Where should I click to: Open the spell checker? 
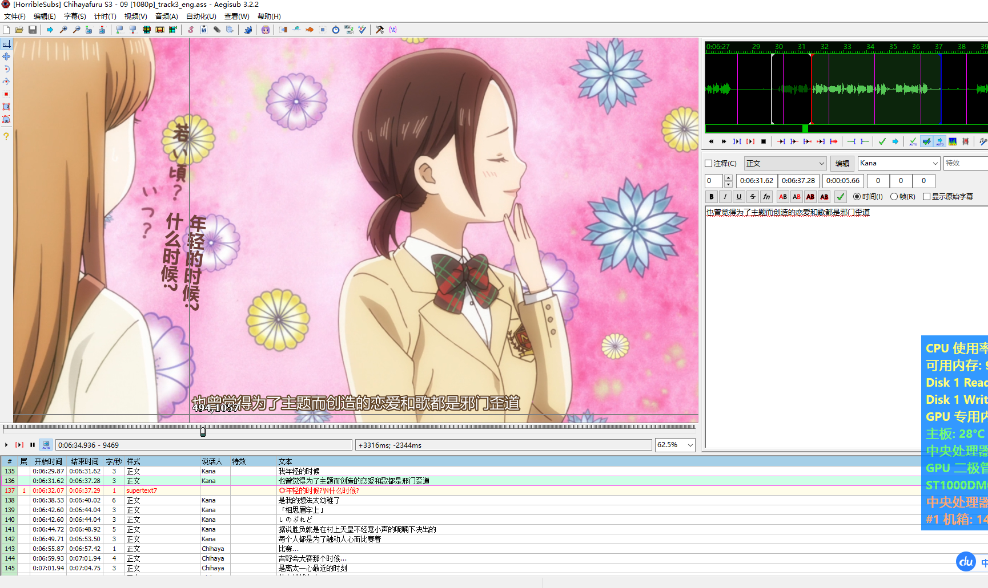point(362,30)
